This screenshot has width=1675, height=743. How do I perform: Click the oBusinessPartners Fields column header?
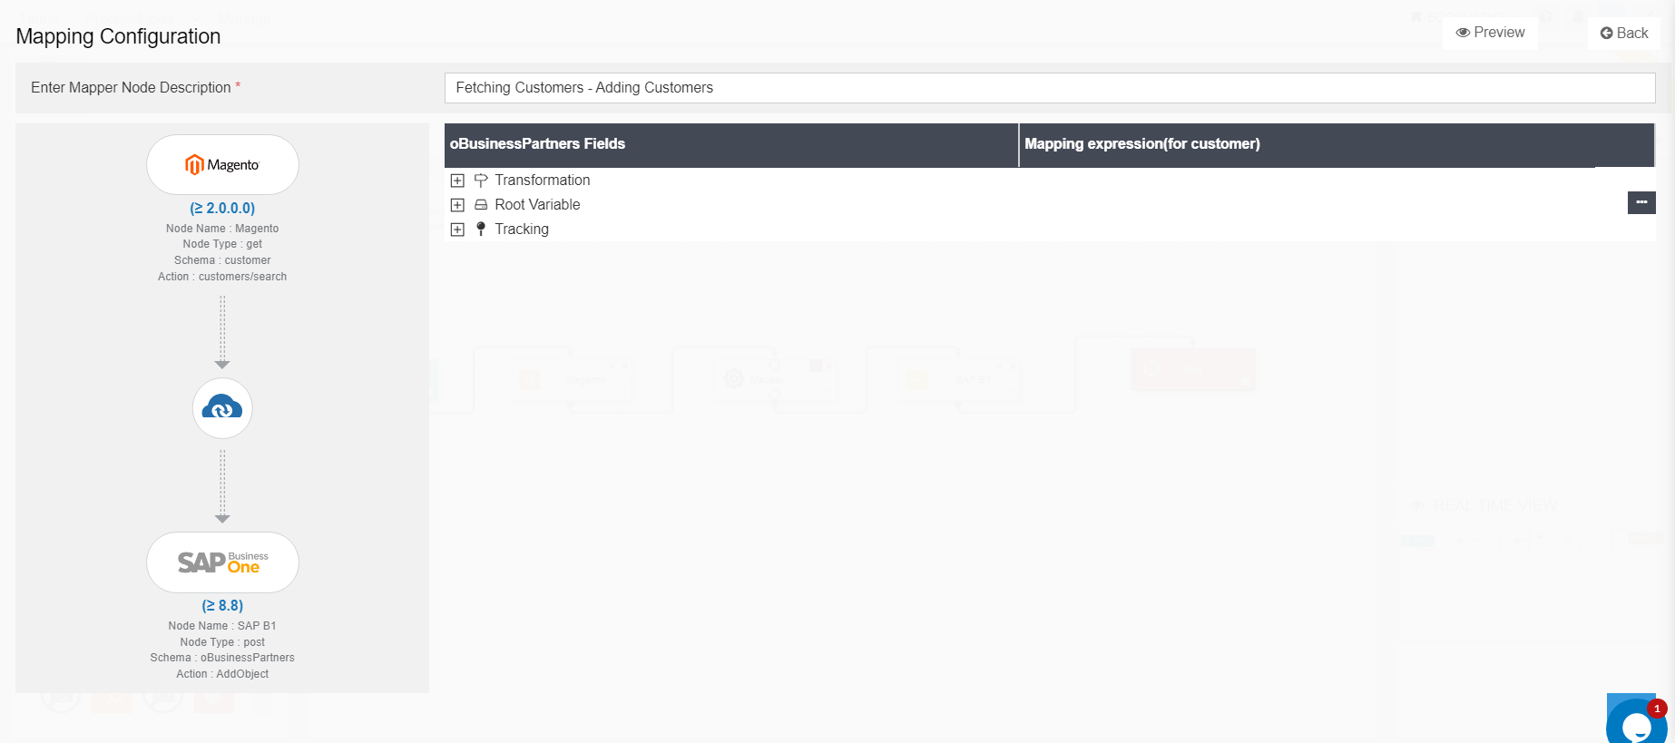tap(537, 144)
